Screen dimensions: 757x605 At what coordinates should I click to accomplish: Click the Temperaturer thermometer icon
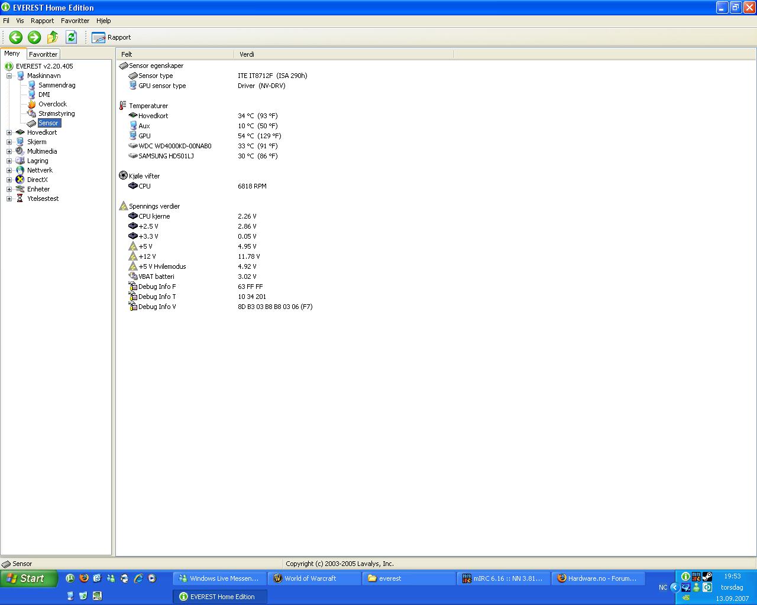(x=123, y=106)
